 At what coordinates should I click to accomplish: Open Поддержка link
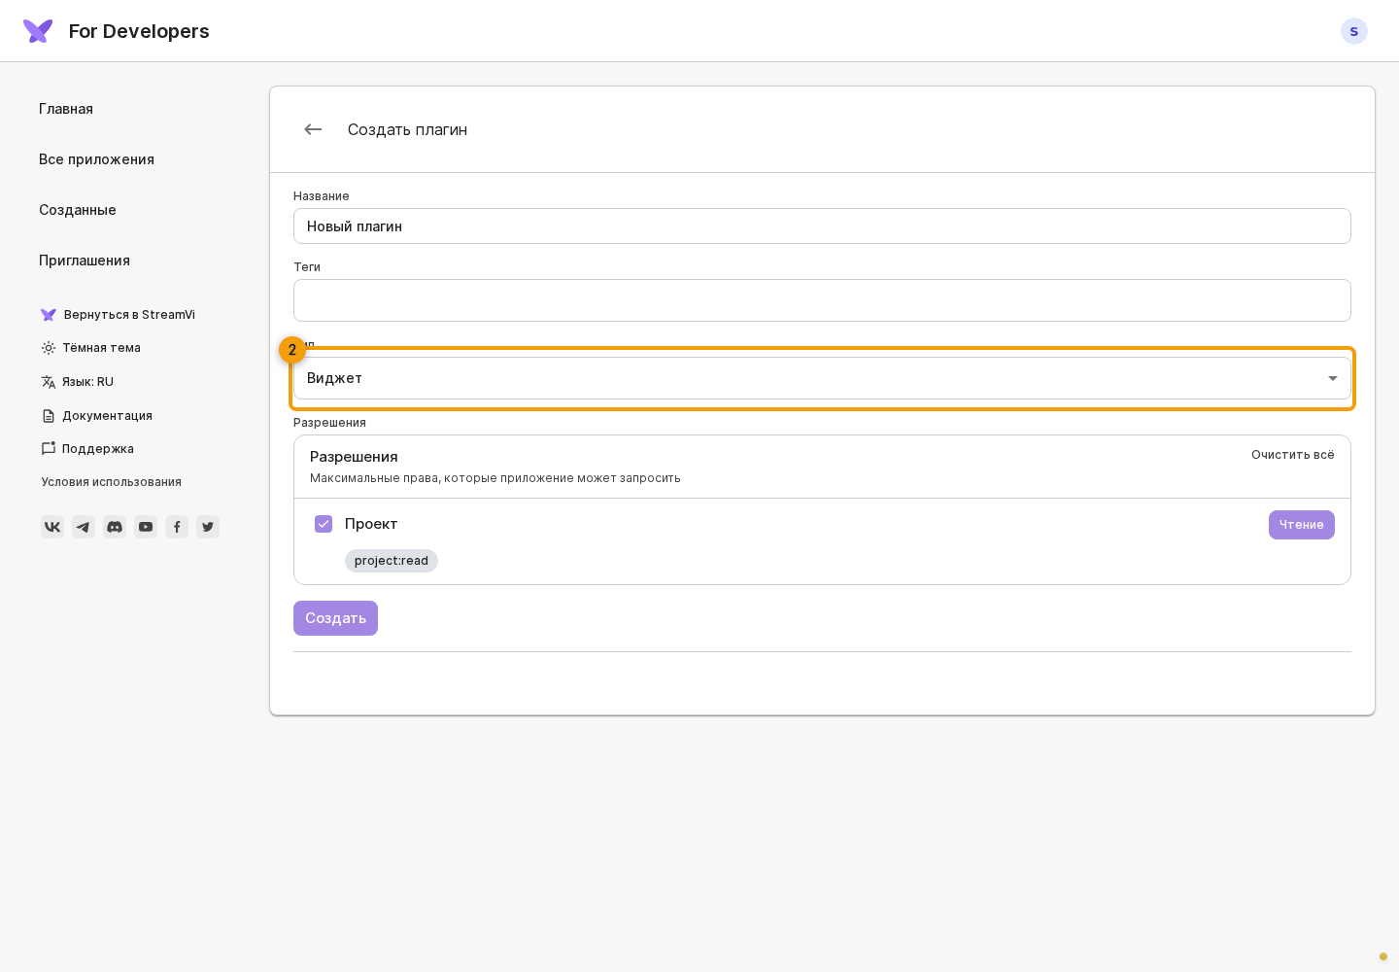click(87, 449)
